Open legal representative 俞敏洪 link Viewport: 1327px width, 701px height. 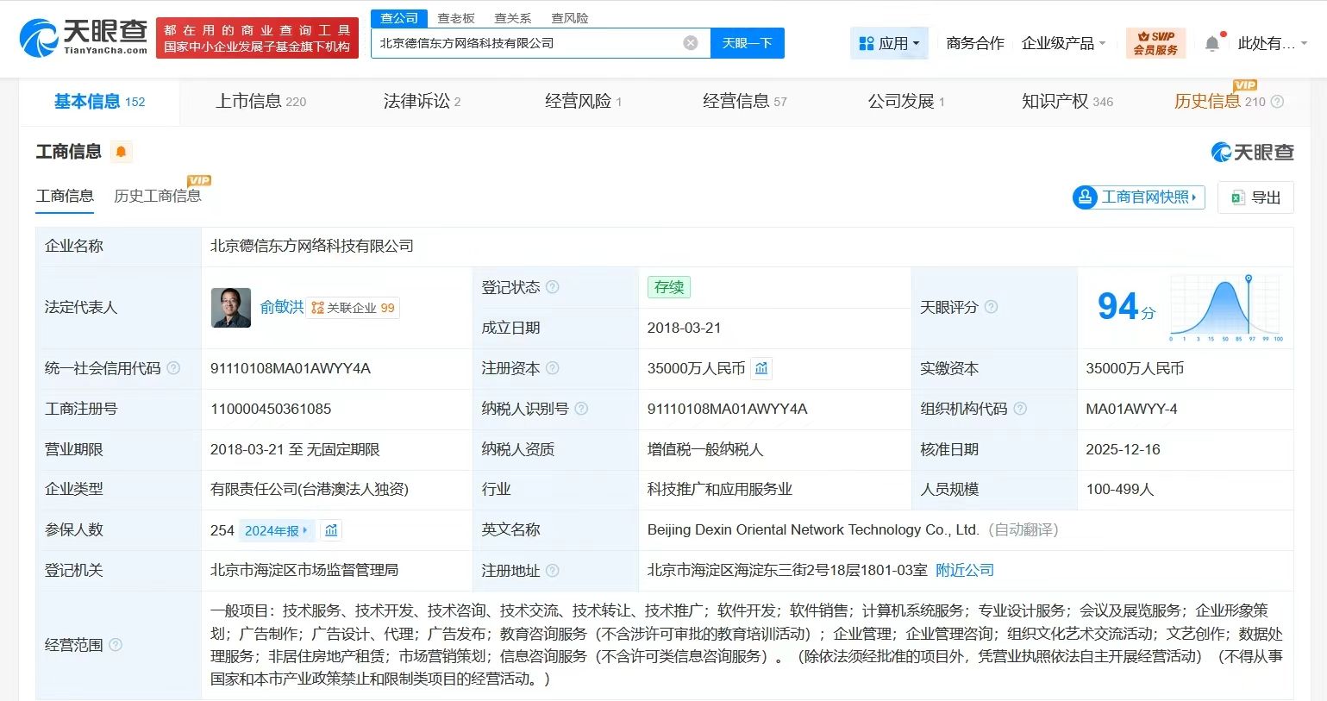282,307
